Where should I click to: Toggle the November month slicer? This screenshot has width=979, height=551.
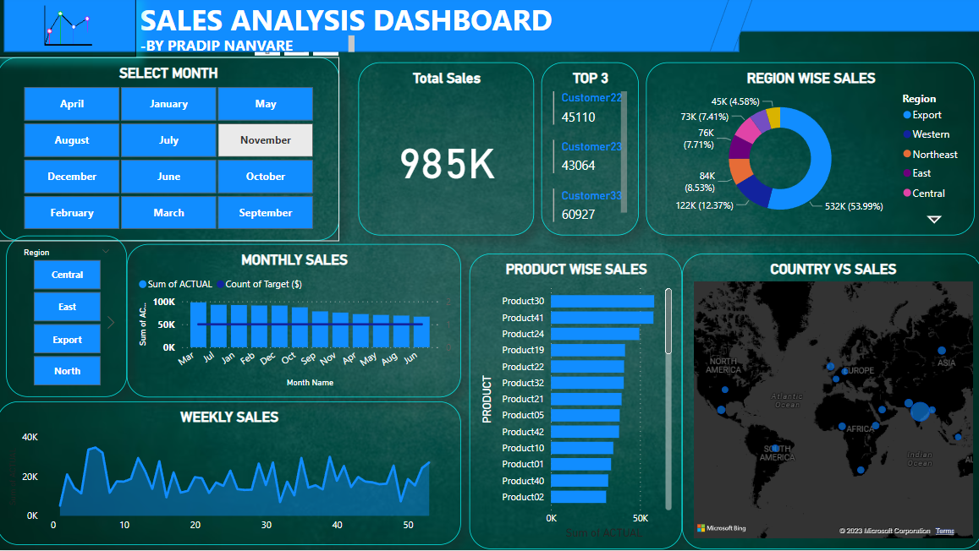click(x=265, y=140)
